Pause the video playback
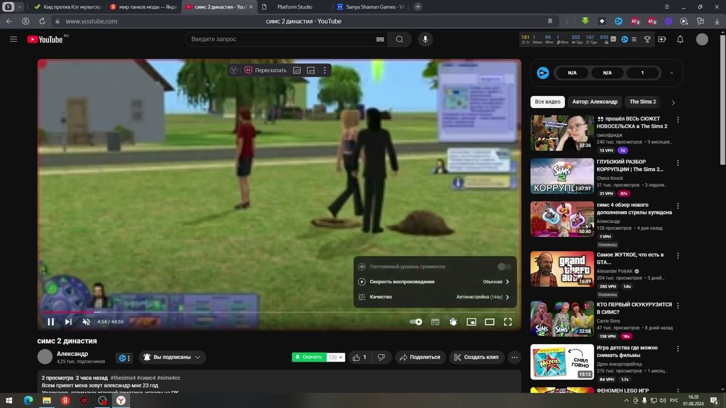The height and width of the screenshot is (408, 726). pos(50,322)
